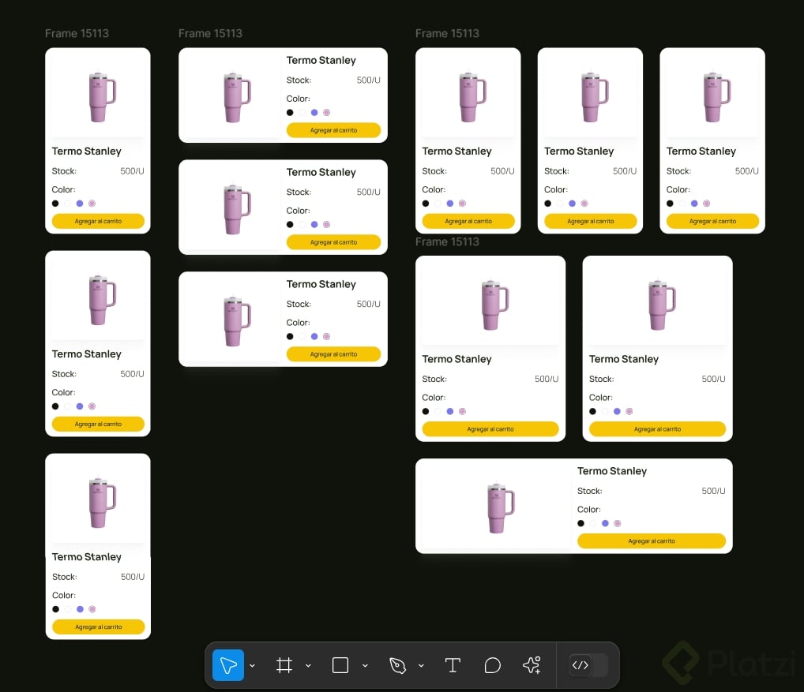Viewport: 804px width, 692px height.
Task: Select Frame 15113 label above the two large cards
Action: pos(447,241)
